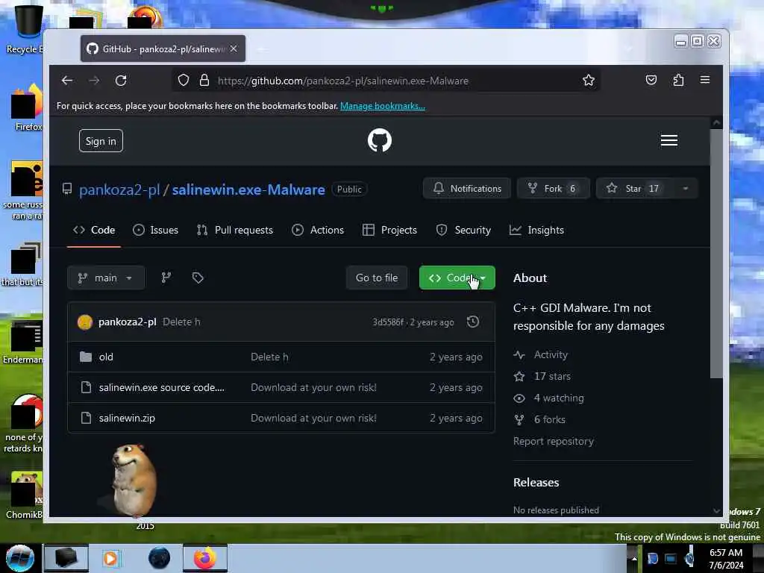The height and width of the screenshot is (573, 764).
Task: Open the Projects tab
Action: pos(389,230)
